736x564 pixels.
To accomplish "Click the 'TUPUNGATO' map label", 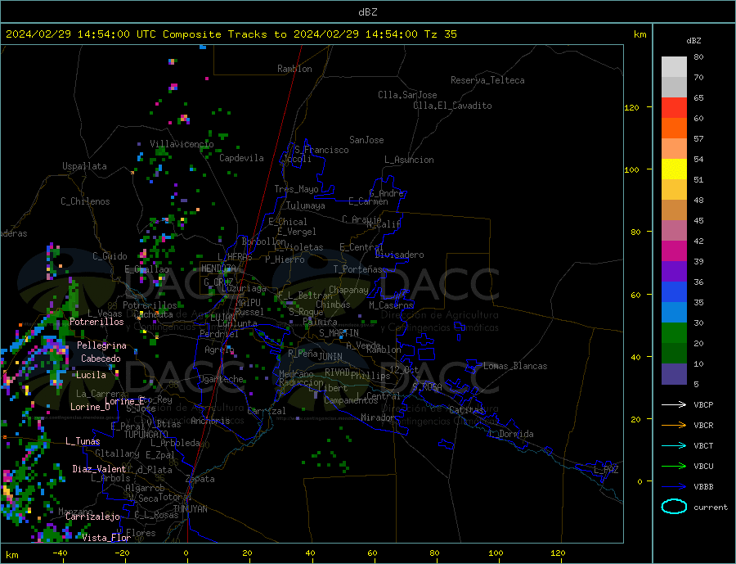I will (x=146, y=435).
